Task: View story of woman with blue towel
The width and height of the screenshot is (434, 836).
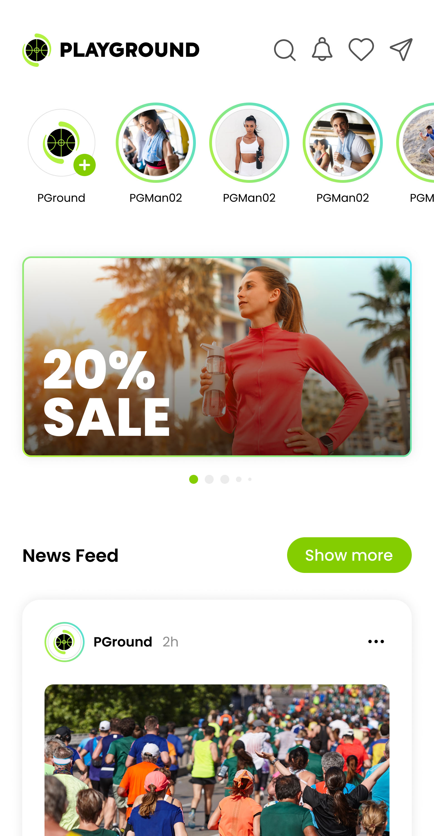Action: coord(156,143)
